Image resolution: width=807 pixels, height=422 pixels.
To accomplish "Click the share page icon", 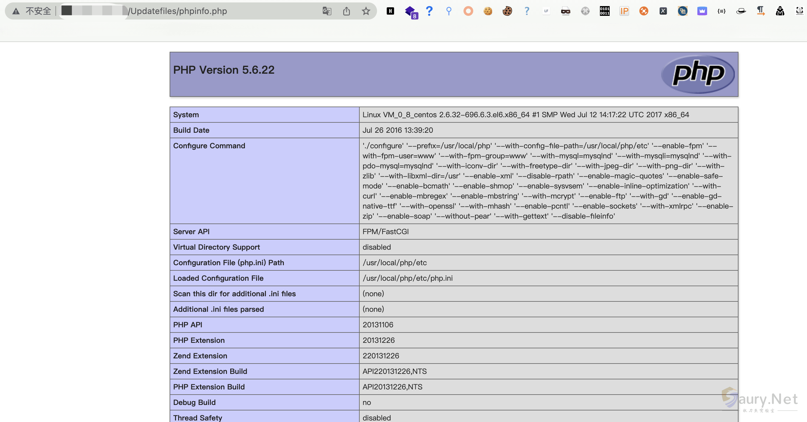I will pyautogui.click(x=346, y=11).
